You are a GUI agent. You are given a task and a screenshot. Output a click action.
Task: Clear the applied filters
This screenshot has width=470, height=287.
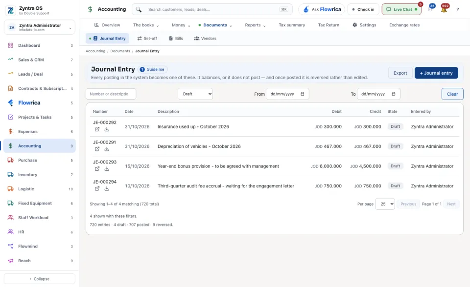tap(452, 94)
